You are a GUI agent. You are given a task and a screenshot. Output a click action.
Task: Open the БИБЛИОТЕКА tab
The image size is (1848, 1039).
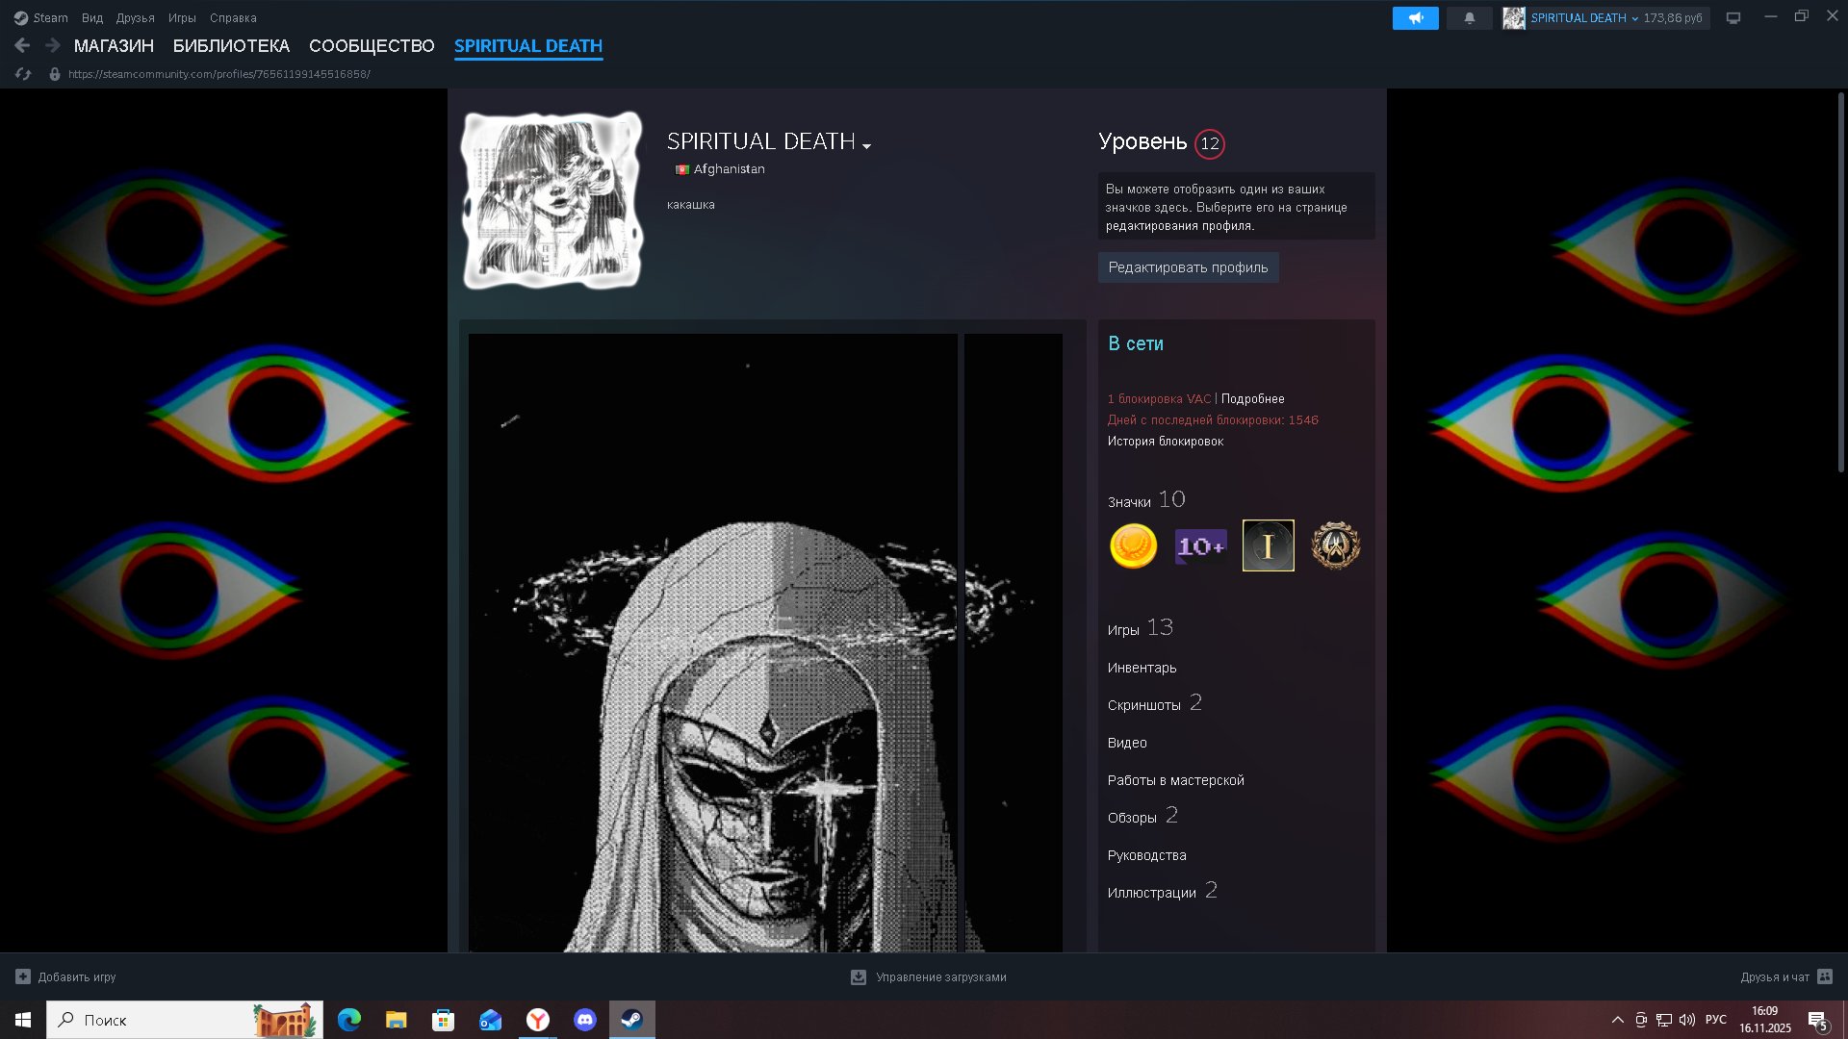[231, 45]
